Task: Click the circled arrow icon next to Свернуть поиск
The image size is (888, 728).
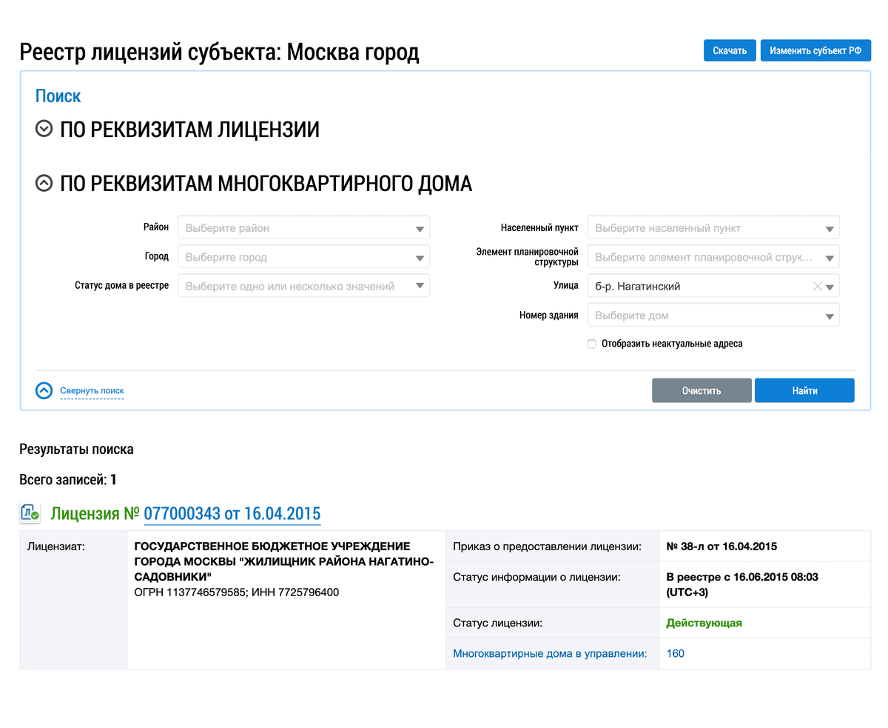Action: click(x=44, y=390)
